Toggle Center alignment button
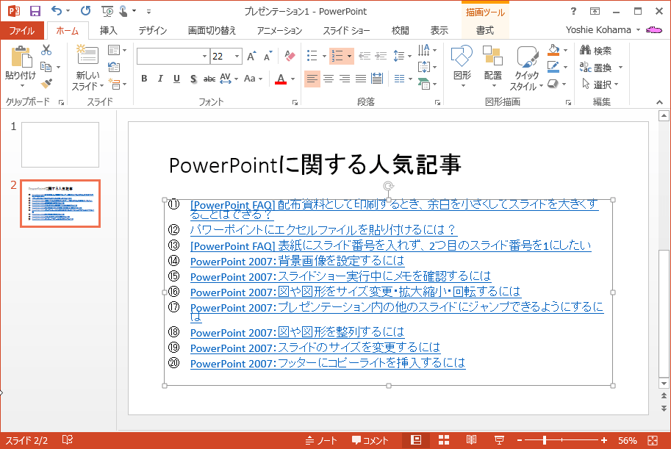The image size is (671, 449). click(329, 79)
